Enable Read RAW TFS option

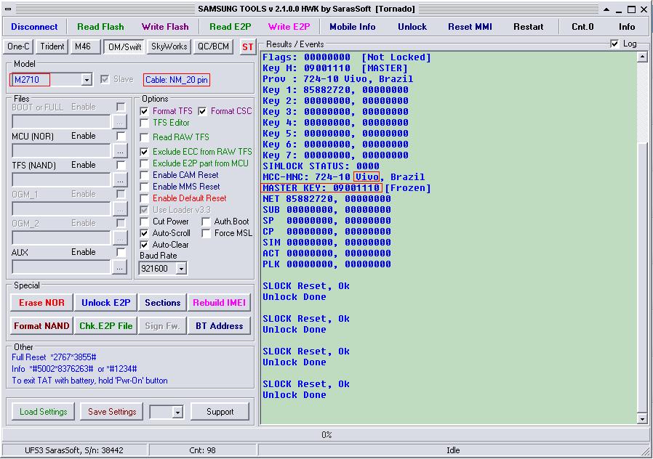tap(144, 137)
